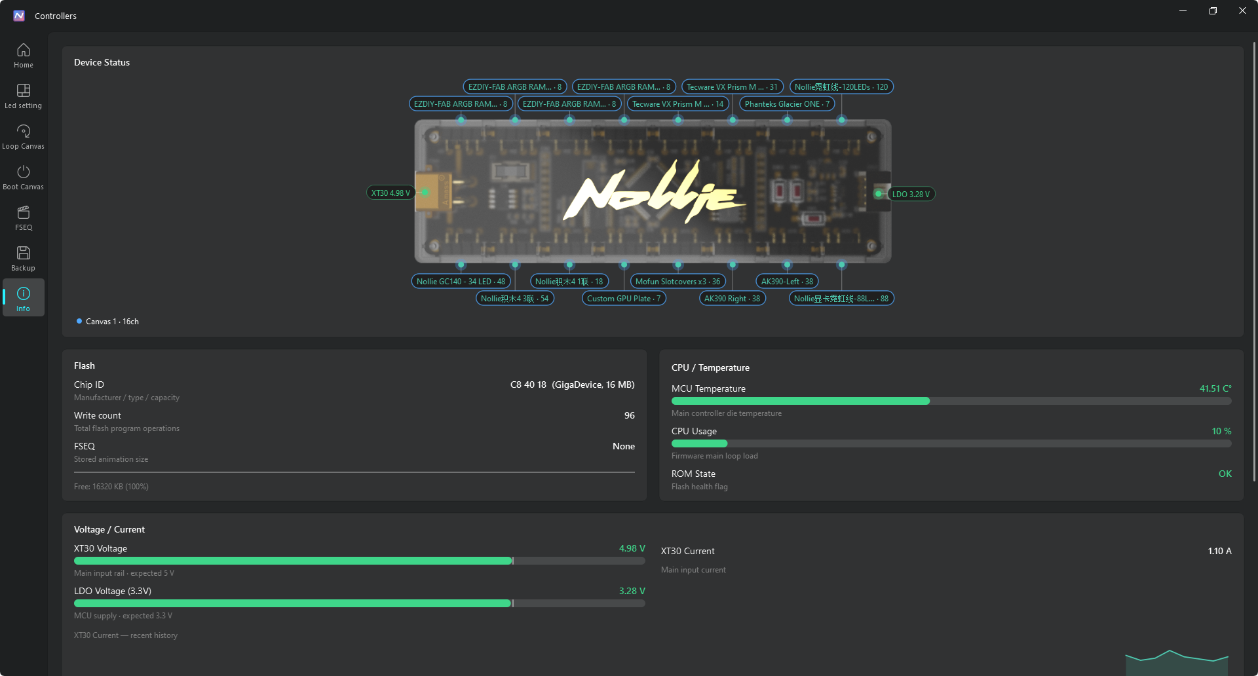Click the XT30 Current recent history graph
Viewport: 1258px width, 676px height.
(x=1177, y=662)
